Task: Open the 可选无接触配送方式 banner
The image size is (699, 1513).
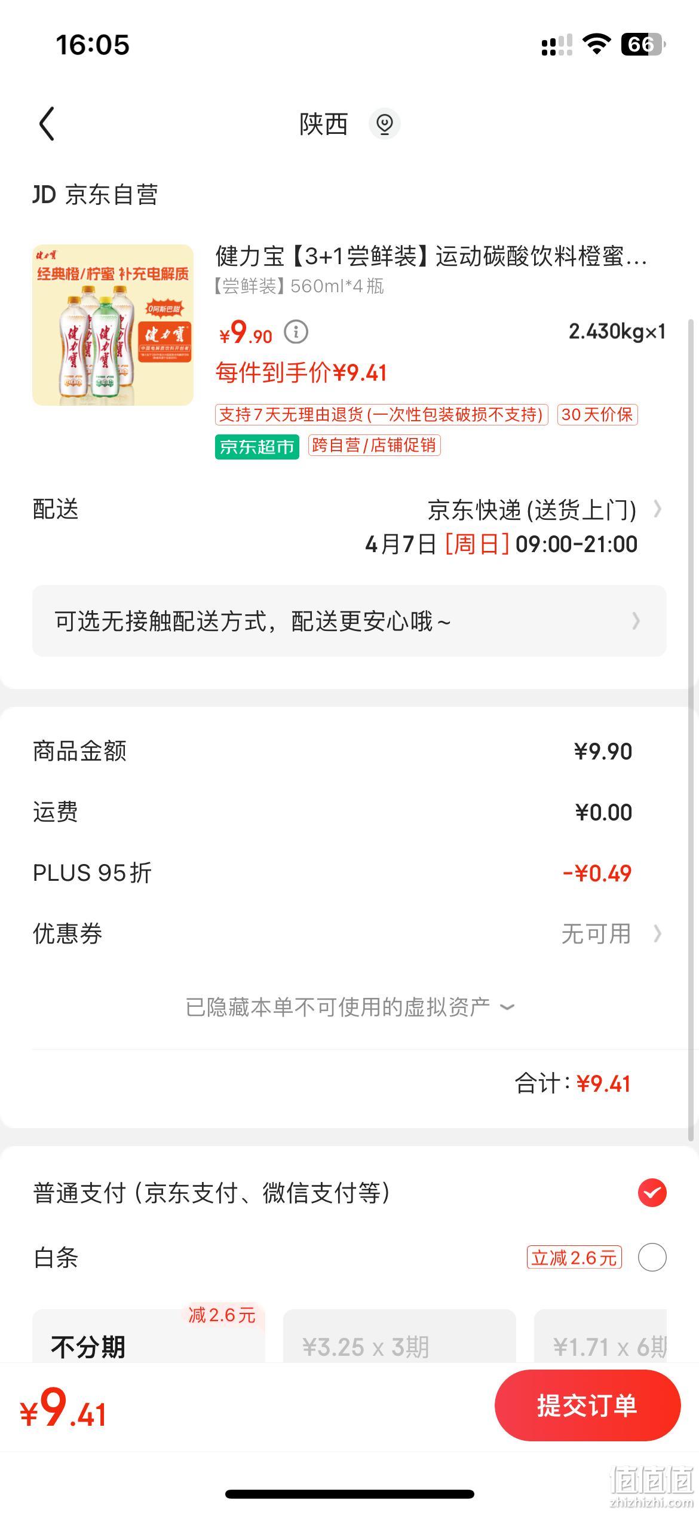Action: [x=349, y=621]
